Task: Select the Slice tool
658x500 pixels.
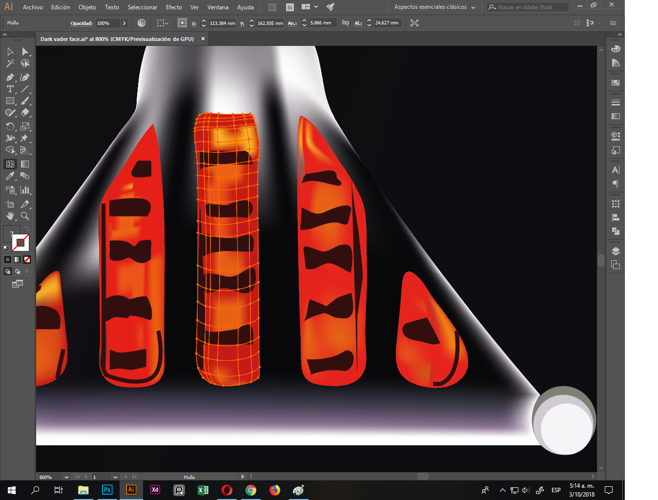Action: (x=25, y=204)
